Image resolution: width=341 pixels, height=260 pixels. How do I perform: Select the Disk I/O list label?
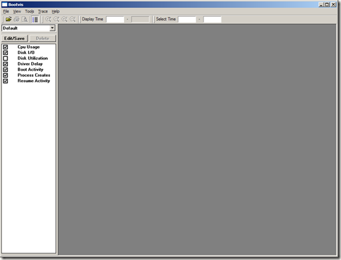coord(26,53)
